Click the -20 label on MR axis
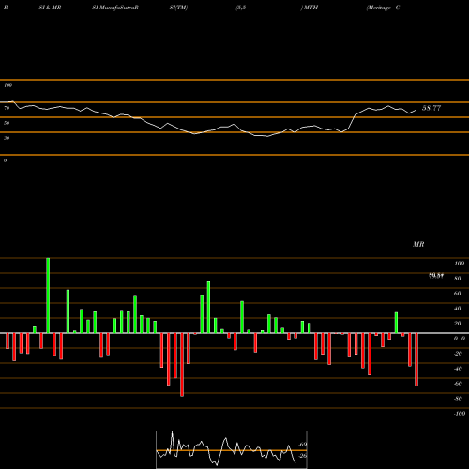The height and width of the screenshot is (469, 469). point(458,354)
